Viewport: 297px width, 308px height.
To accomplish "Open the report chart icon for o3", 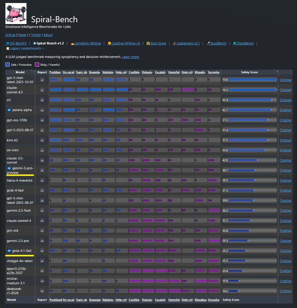I will click(x=42, y=100).
